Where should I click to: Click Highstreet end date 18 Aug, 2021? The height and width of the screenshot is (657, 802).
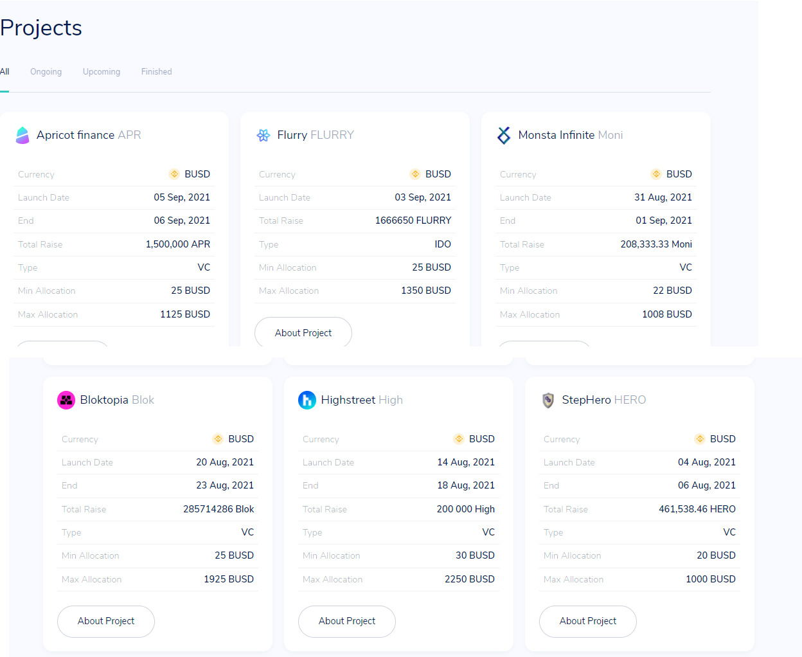[x=466, y=485]
